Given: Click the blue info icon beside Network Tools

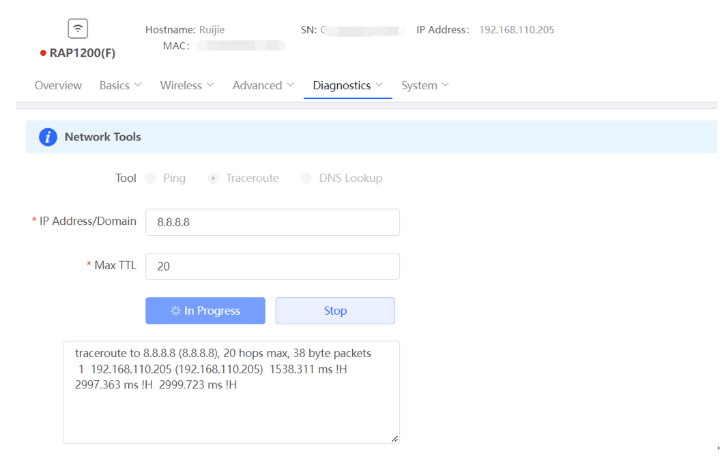Looking at the screenshot, I should click(48, 137).
